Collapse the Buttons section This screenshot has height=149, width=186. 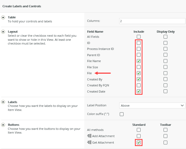[3, 125]
